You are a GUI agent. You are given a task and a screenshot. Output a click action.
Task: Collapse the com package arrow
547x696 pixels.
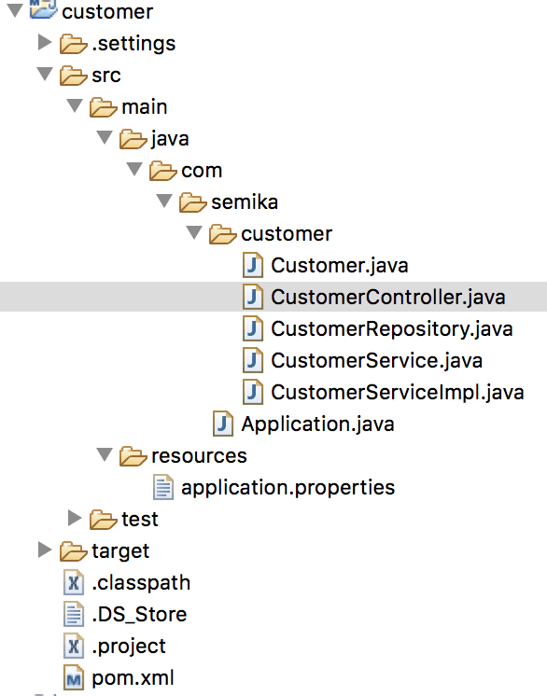click(x=134, y=169)
